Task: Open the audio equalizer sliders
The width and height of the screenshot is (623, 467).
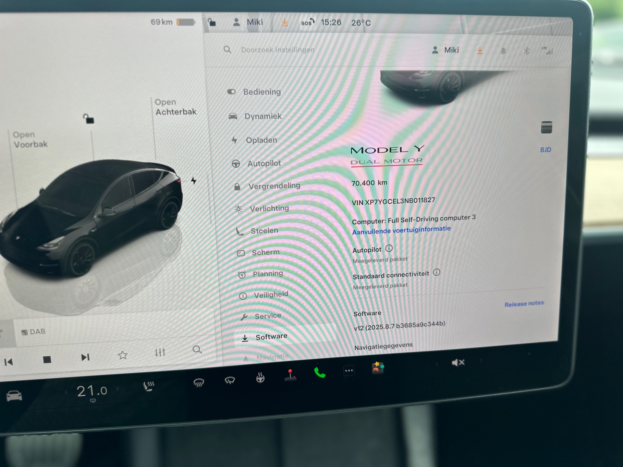Action: 160,352
